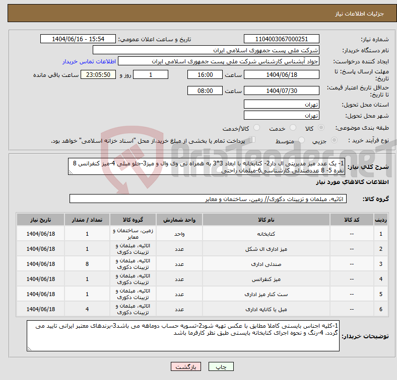This screenshot has width=397, height=380.
Task: Click the صندلی اداری item cell
Action: pos(266,264)
